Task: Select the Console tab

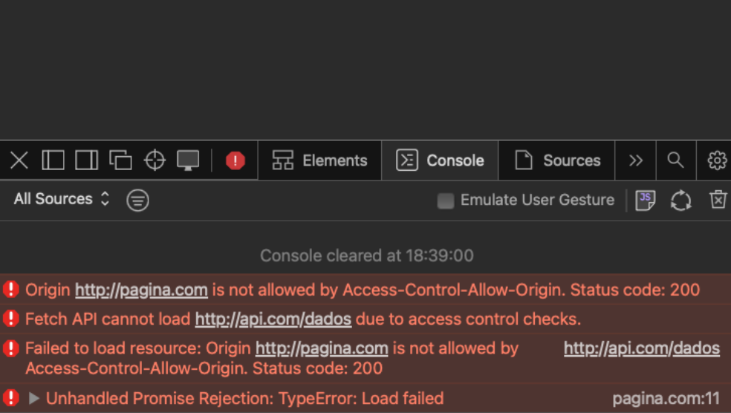Action: tap(441, 160)
